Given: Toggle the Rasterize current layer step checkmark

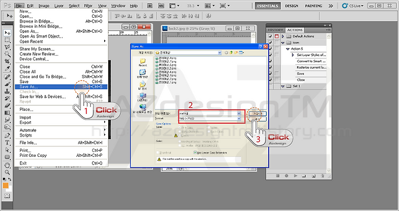Looking at the screenshot, I should [x=270, y=67].
